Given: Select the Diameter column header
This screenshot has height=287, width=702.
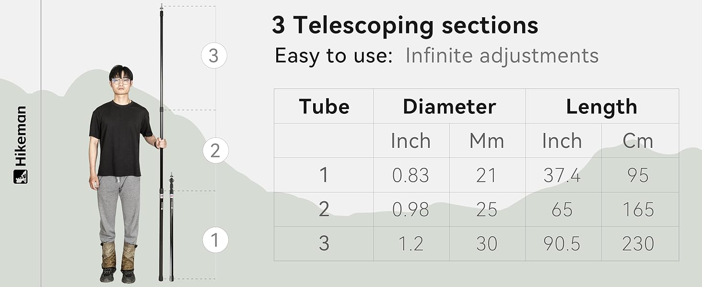Looking at the screenshot, I should click(449, 106).
